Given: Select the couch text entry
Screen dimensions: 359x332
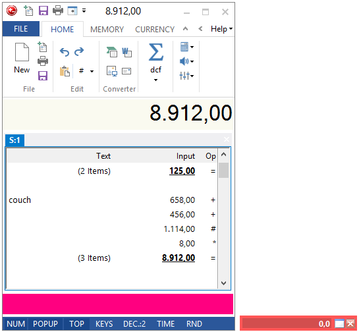Looking at the screenshot, I should point(20,200).
